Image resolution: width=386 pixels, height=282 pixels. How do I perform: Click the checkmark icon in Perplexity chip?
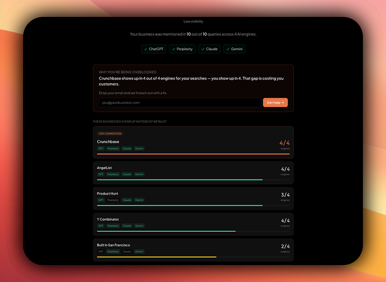point(174,49)
